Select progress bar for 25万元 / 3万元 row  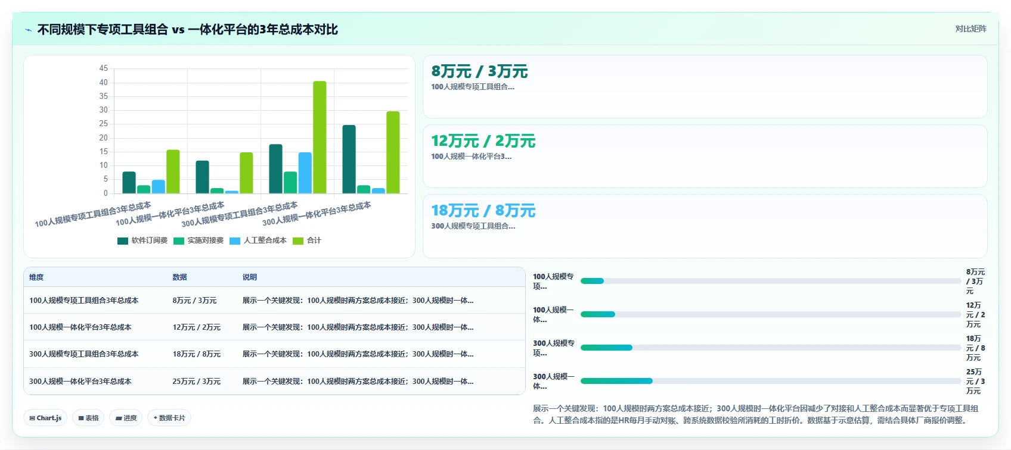tap(771, 381)
